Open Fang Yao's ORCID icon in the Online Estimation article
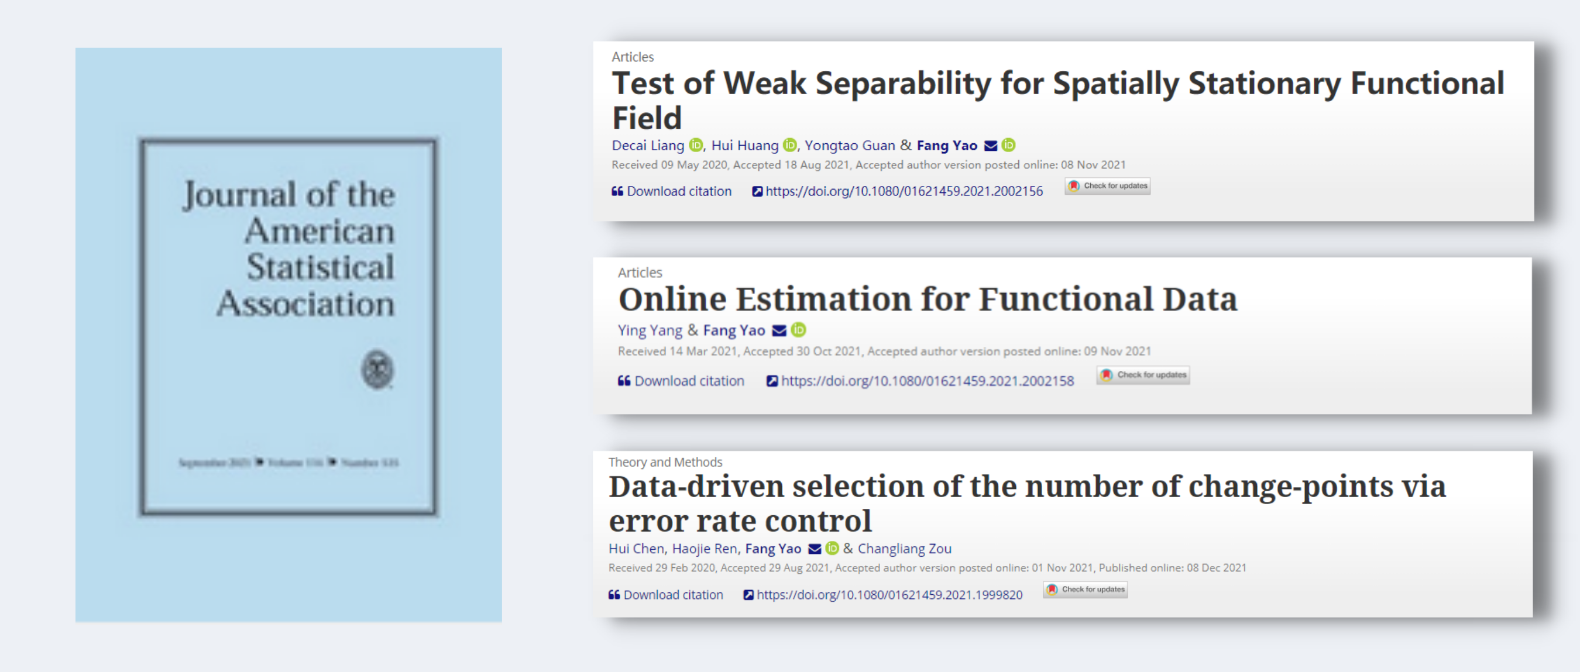The width and height of the screenshot is (1580, 672). point(799,330)
